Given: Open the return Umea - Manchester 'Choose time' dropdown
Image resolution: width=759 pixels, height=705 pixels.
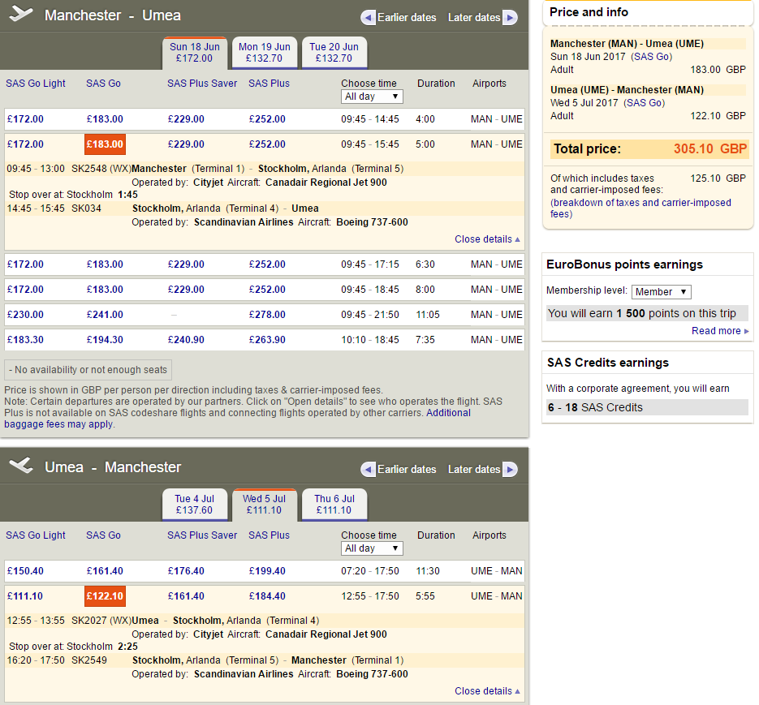Looking at the screenshot, I should point(372,548).
